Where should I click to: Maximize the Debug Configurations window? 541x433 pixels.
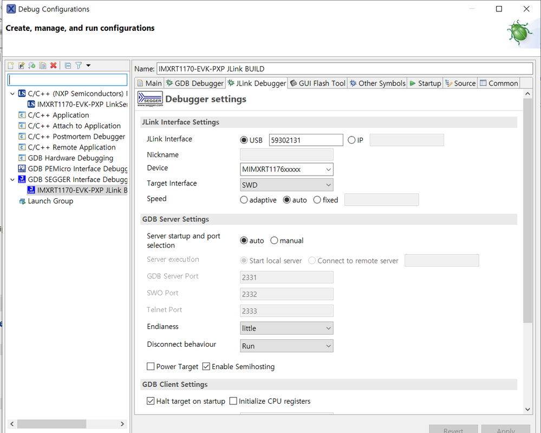tap(499, 9)
